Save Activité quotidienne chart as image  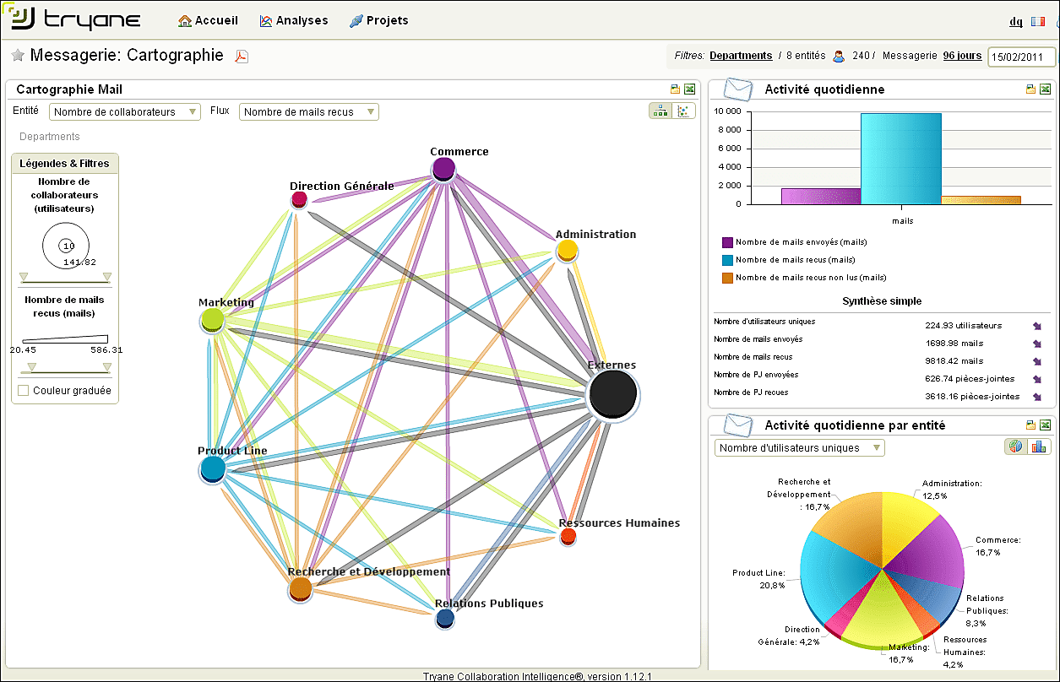point(1030,89)
